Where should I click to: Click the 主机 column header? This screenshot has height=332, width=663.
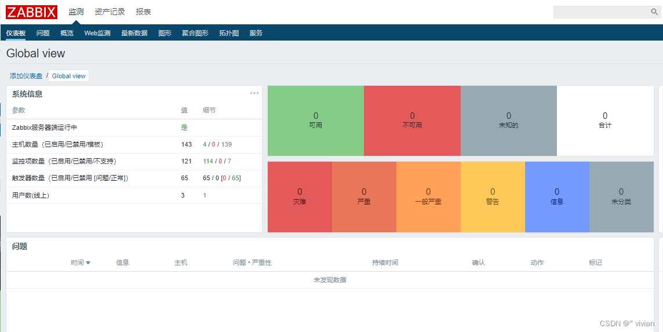pyautogui.click(x=181, y=262)
